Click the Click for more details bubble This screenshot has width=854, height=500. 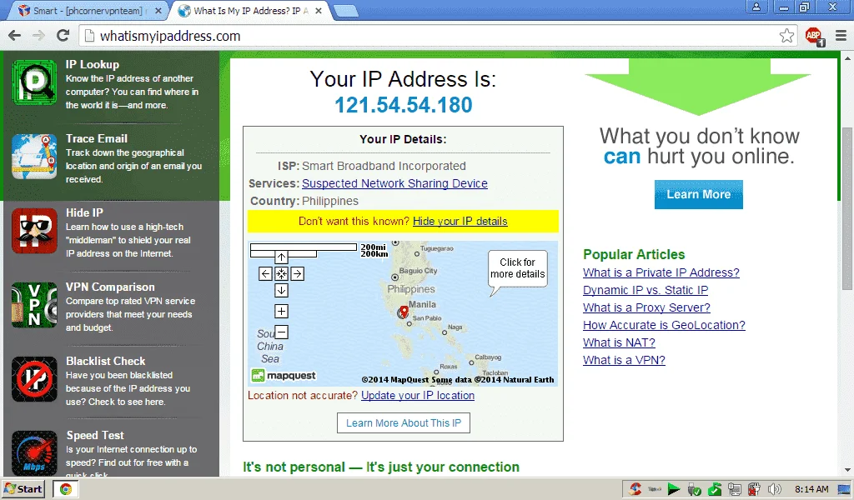[517, 269]
